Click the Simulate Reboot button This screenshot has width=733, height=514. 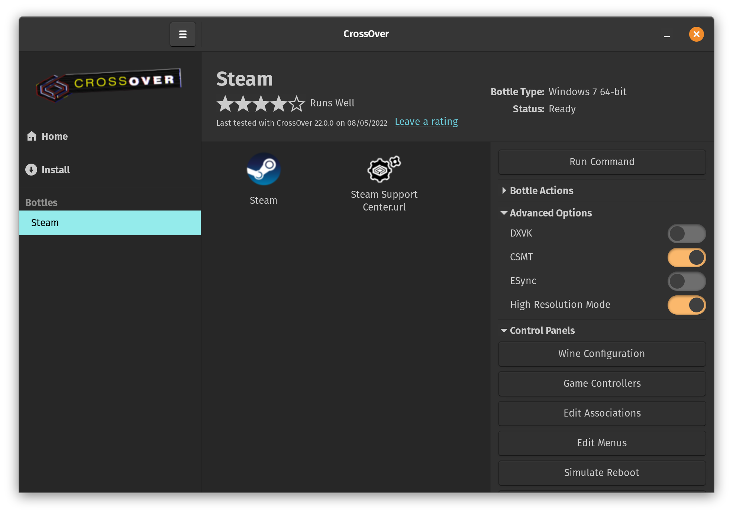(601, 473)
